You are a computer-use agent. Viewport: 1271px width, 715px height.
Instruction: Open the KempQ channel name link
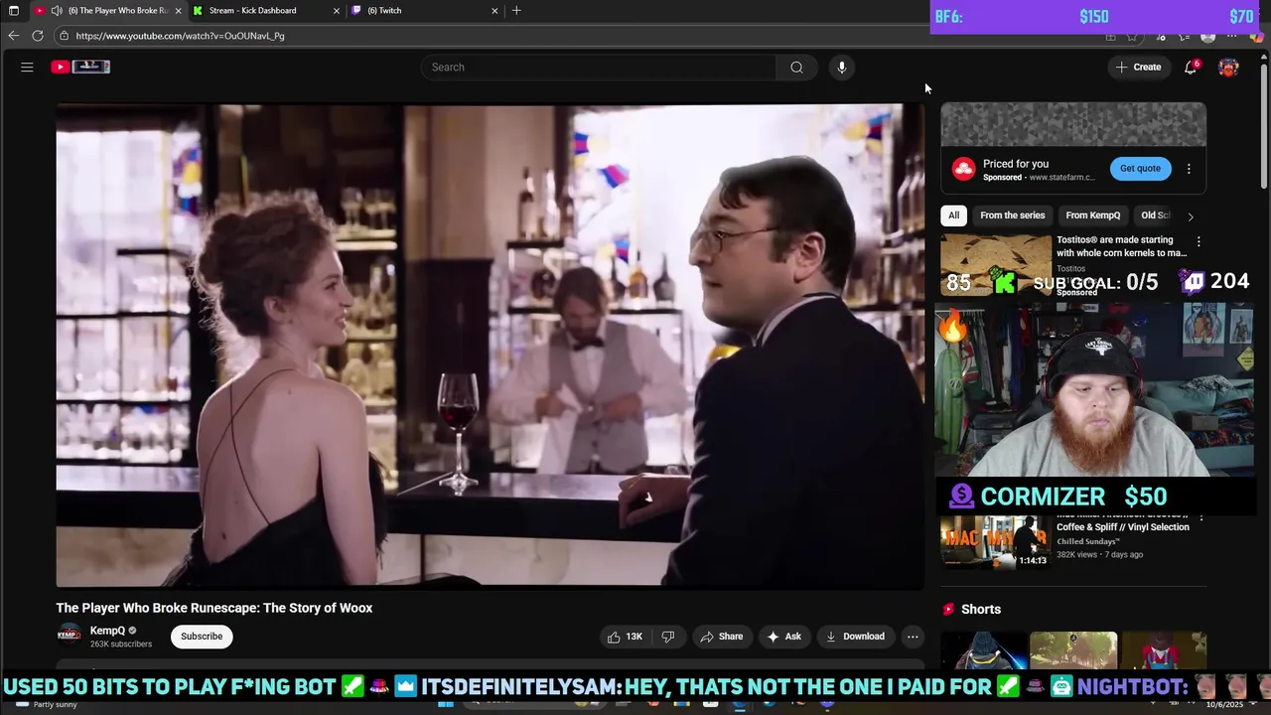coord(107,631)
